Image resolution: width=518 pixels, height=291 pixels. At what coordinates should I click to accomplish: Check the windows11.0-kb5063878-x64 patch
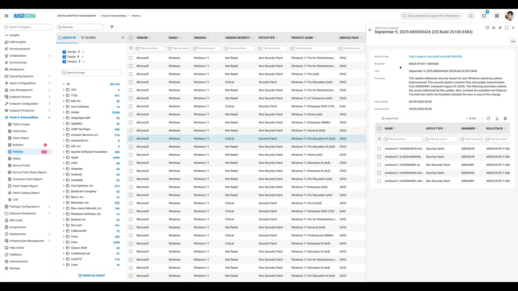click(379, 149)
